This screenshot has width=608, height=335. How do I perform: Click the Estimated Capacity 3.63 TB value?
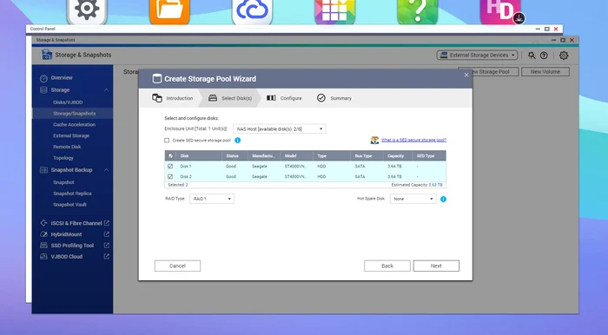point(435,185)
